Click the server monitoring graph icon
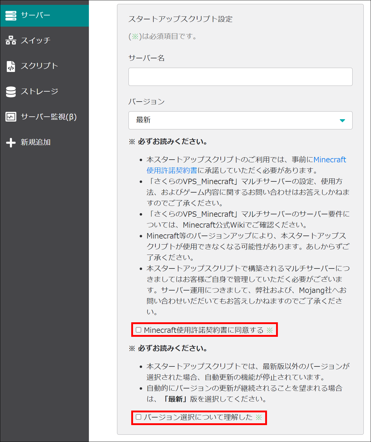 (x=11, y=117)
